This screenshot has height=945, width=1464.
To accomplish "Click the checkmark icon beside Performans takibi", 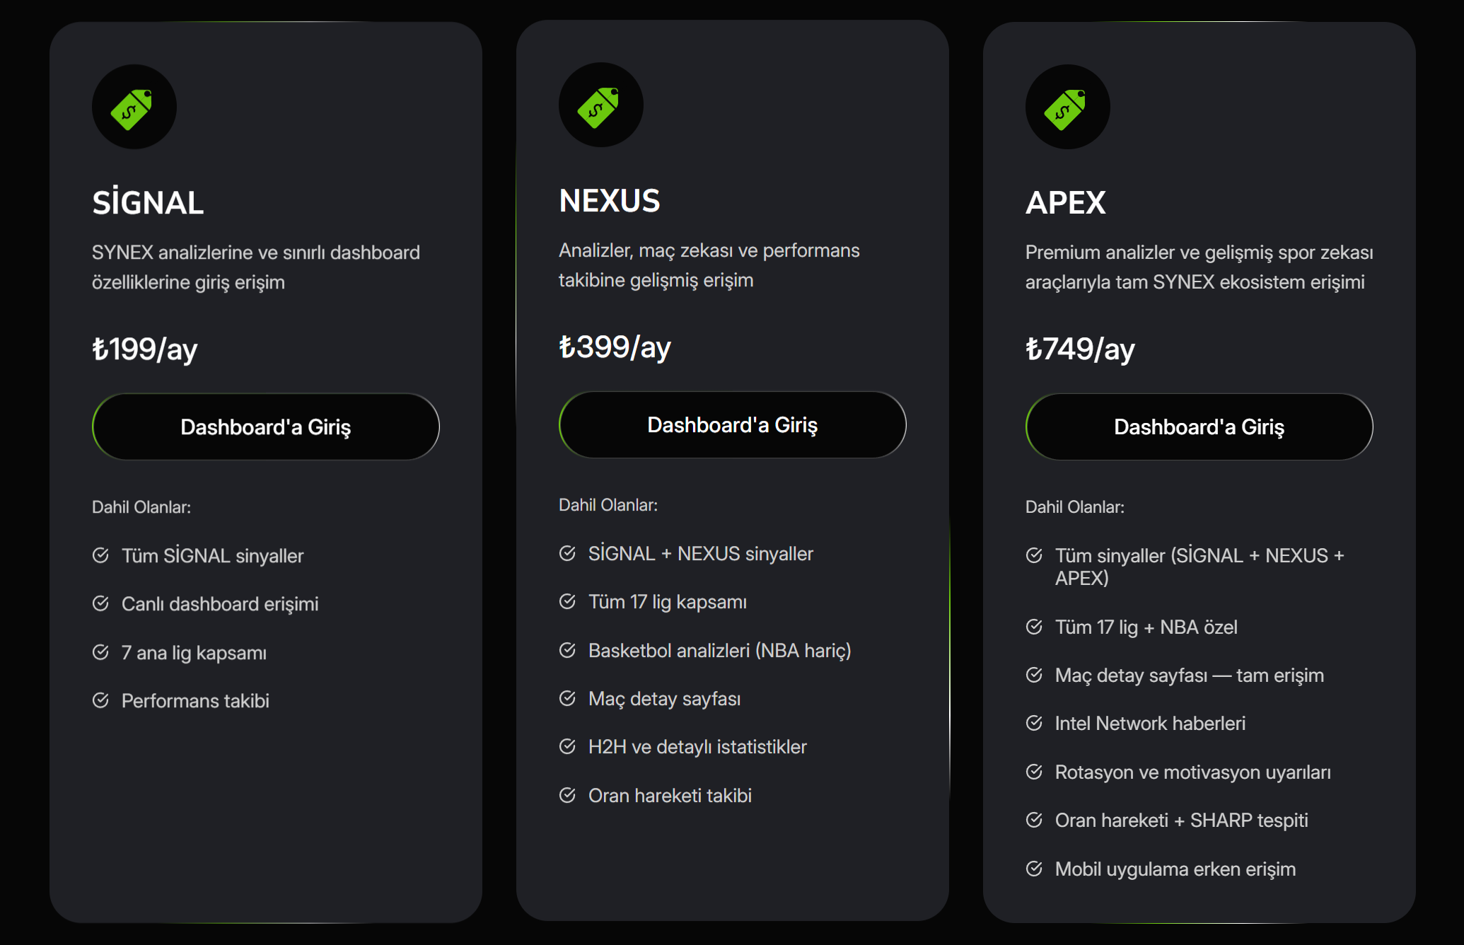I will tap(100, 700).
